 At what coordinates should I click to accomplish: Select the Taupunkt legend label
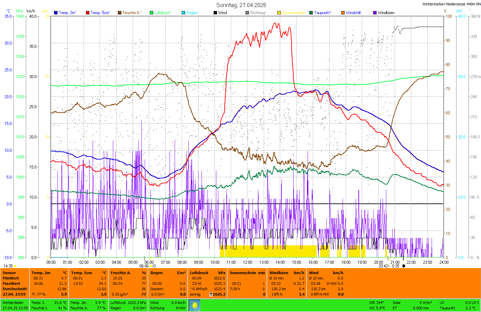pos(322,13)
